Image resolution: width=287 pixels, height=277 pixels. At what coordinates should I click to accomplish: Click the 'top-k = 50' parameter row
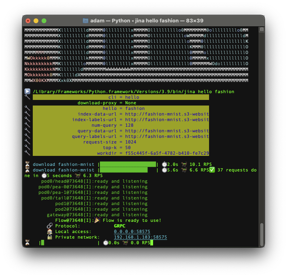coord(121,147)
